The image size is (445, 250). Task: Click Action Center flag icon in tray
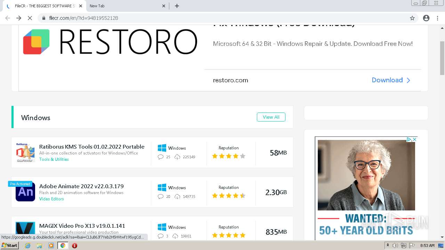(411, 245)
